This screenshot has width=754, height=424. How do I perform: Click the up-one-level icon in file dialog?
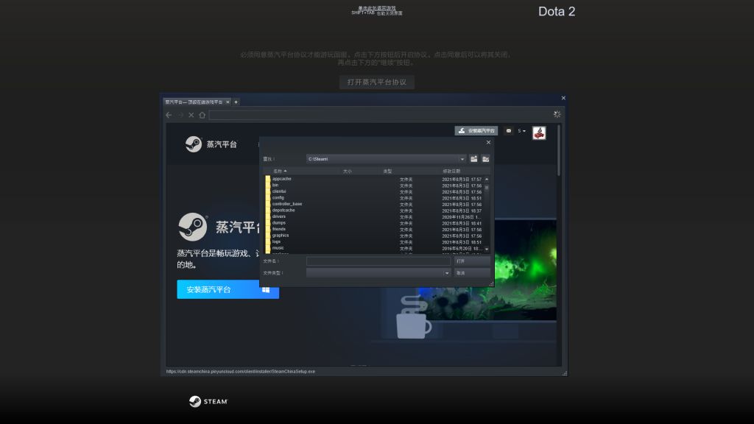[x=474, y=158]
